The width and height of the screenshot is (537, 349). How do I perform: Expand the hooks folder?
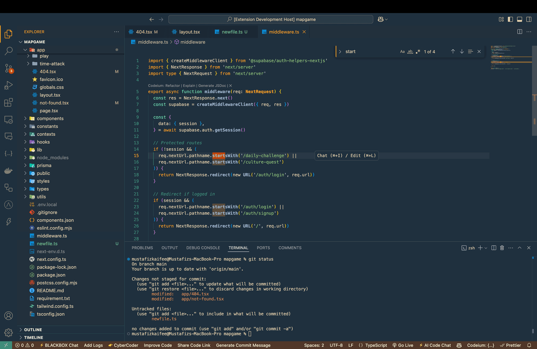(43, 142)
